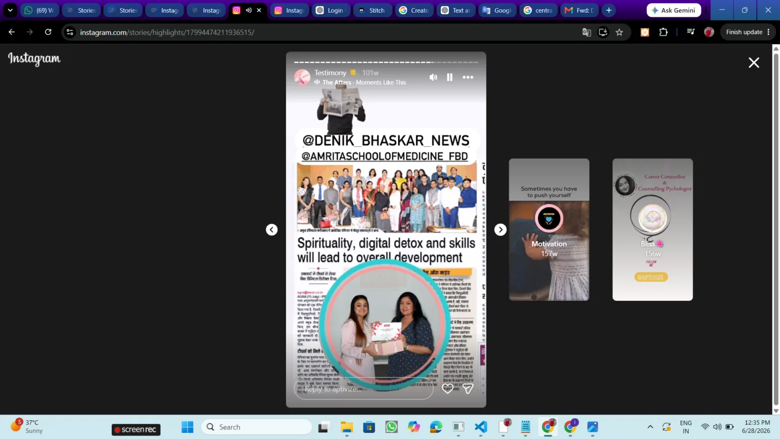Switch to the Fwd: Gmail tab
This screenshot has height=439, width=780.
point(579,10)
